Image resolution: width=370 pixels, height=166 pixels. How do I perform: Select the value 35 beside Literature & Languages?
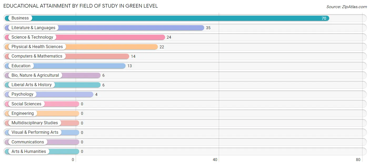[x=208, y=28]
